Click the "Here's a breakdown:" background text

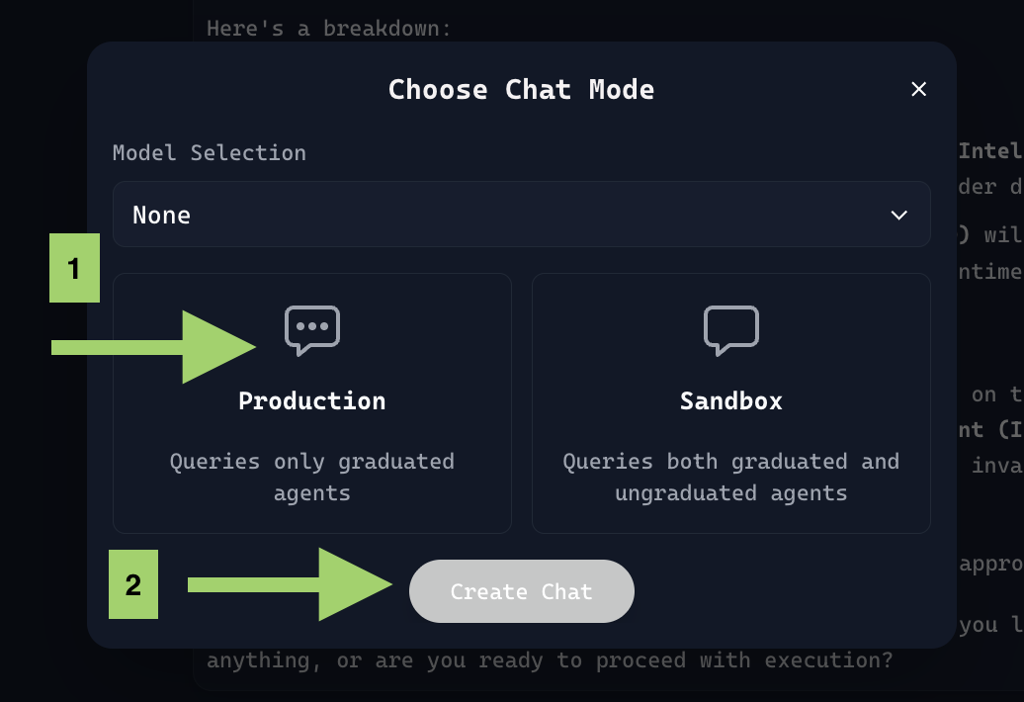[x=328, y=28]
